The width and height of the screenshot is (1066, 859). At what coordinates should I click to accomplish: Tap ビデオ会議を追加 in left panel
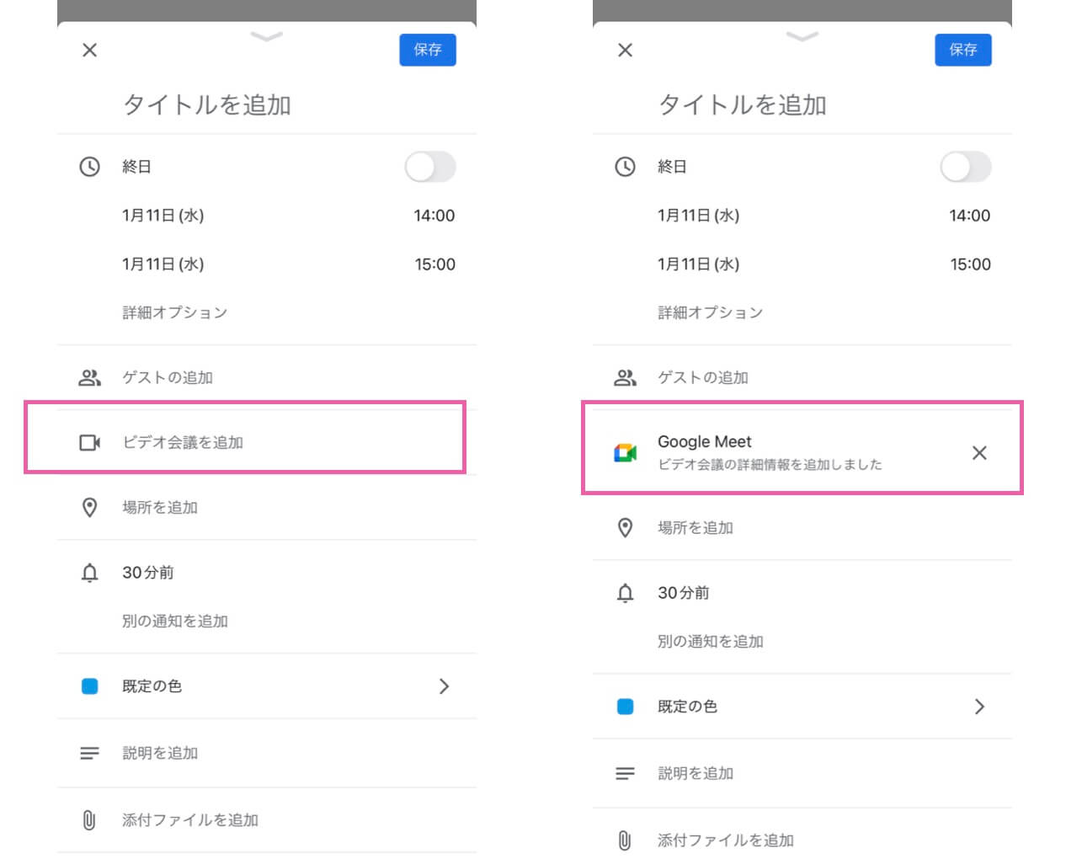(x=183, y=442)
